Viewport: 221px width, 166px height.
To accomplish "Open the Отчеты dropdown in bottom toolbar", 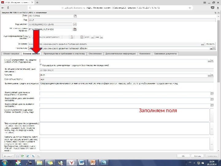I will (9, 156).
